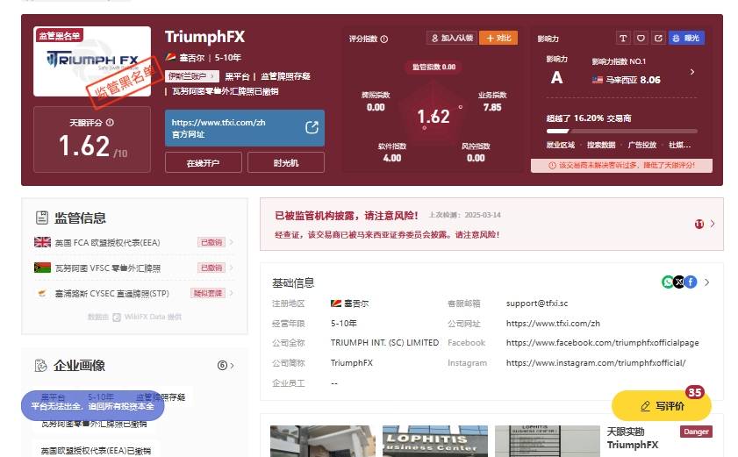Screen dimensions: 738x457
Task: Click the 牌照指数 0.00 value
Action: [376, 107]
